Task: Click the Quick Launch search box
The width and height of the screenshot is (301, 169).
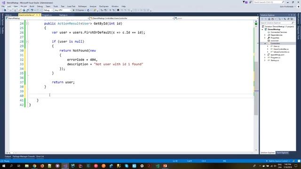Action: click(x=269, y=2)
